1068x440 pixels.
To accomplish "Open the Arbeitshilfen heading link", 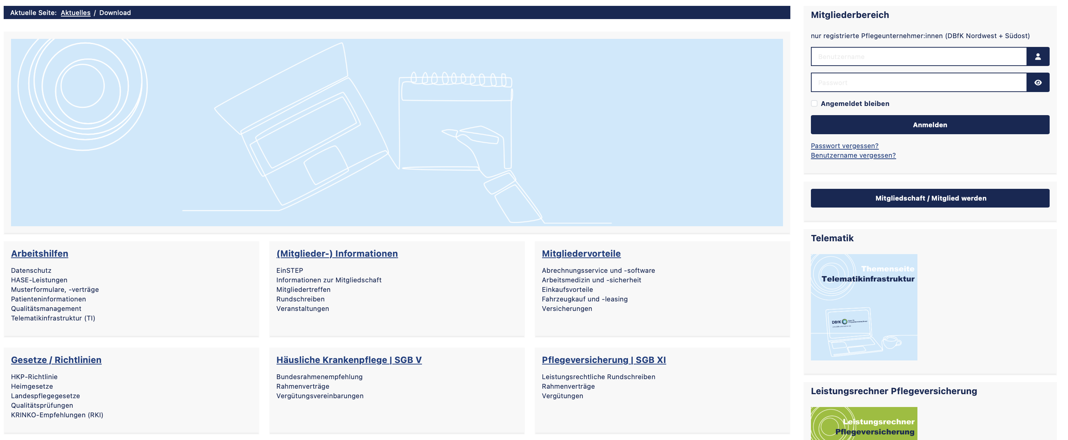I will pos(40,253).
